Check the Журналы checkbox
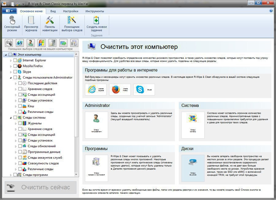Screen dimensions: 276x200 (x=20, y=123)
